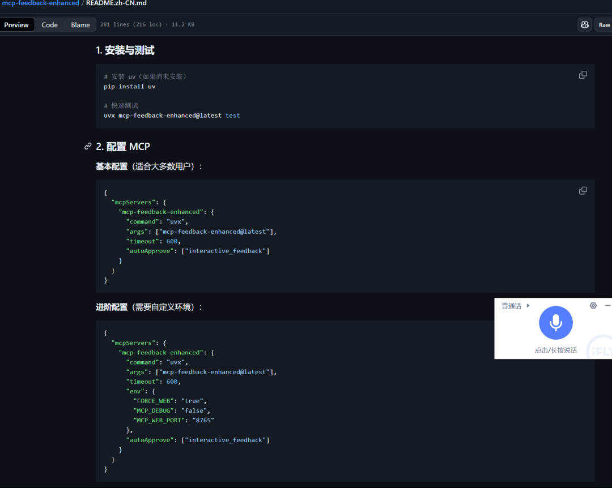Click the 点击/长按说话 label
The height and width of the screenshot is (488, 612).
pos(555,350)
